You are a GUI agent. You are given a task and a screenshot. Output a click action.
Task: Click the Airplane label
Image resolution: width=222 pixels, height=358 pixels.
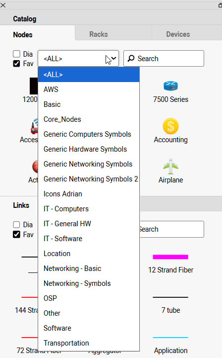[x=170, y=180]
